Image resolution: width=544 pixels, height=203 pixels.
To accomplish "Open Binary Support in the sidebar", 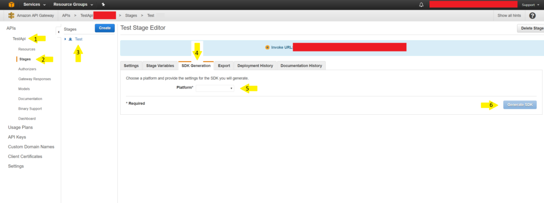I will click(x=30, y=108).
